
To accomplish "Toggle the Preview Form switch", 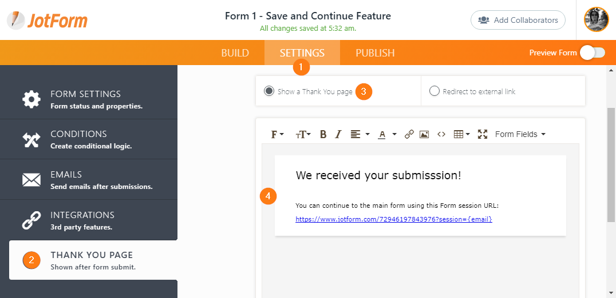I will click(592, 53).
